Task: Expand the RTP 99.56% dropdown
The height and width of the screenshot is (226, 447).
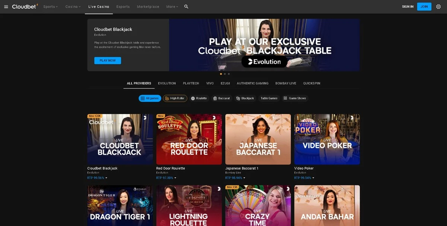Action: (97, 178)
